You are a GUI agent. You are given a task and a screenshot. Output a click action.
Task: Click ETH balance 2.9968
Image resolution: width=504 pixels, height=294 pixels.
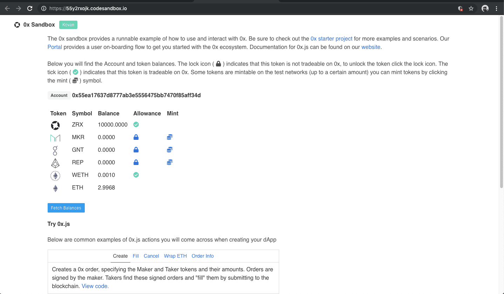(x=106, y=187)
